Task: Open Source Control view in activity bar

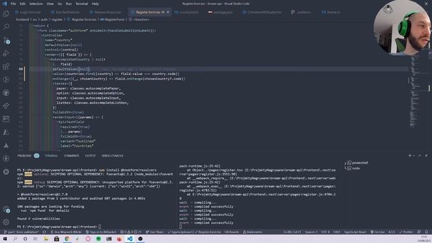Action: [6, 40]
